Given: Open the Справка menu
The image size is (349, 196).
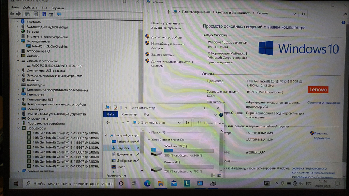Looking at the screenshot, I should 58,8.
